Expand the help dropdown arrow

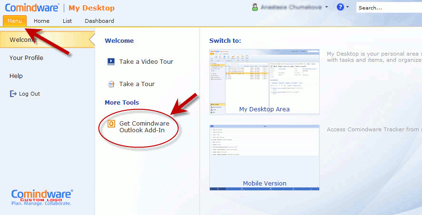click(x=347, y=7)
